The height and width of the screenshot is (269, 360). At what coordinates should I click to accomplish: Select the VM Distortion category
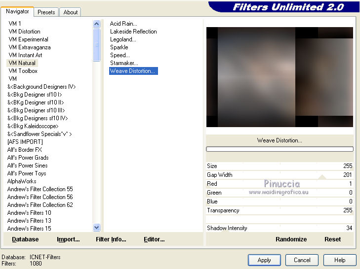(x=24, y=32)
